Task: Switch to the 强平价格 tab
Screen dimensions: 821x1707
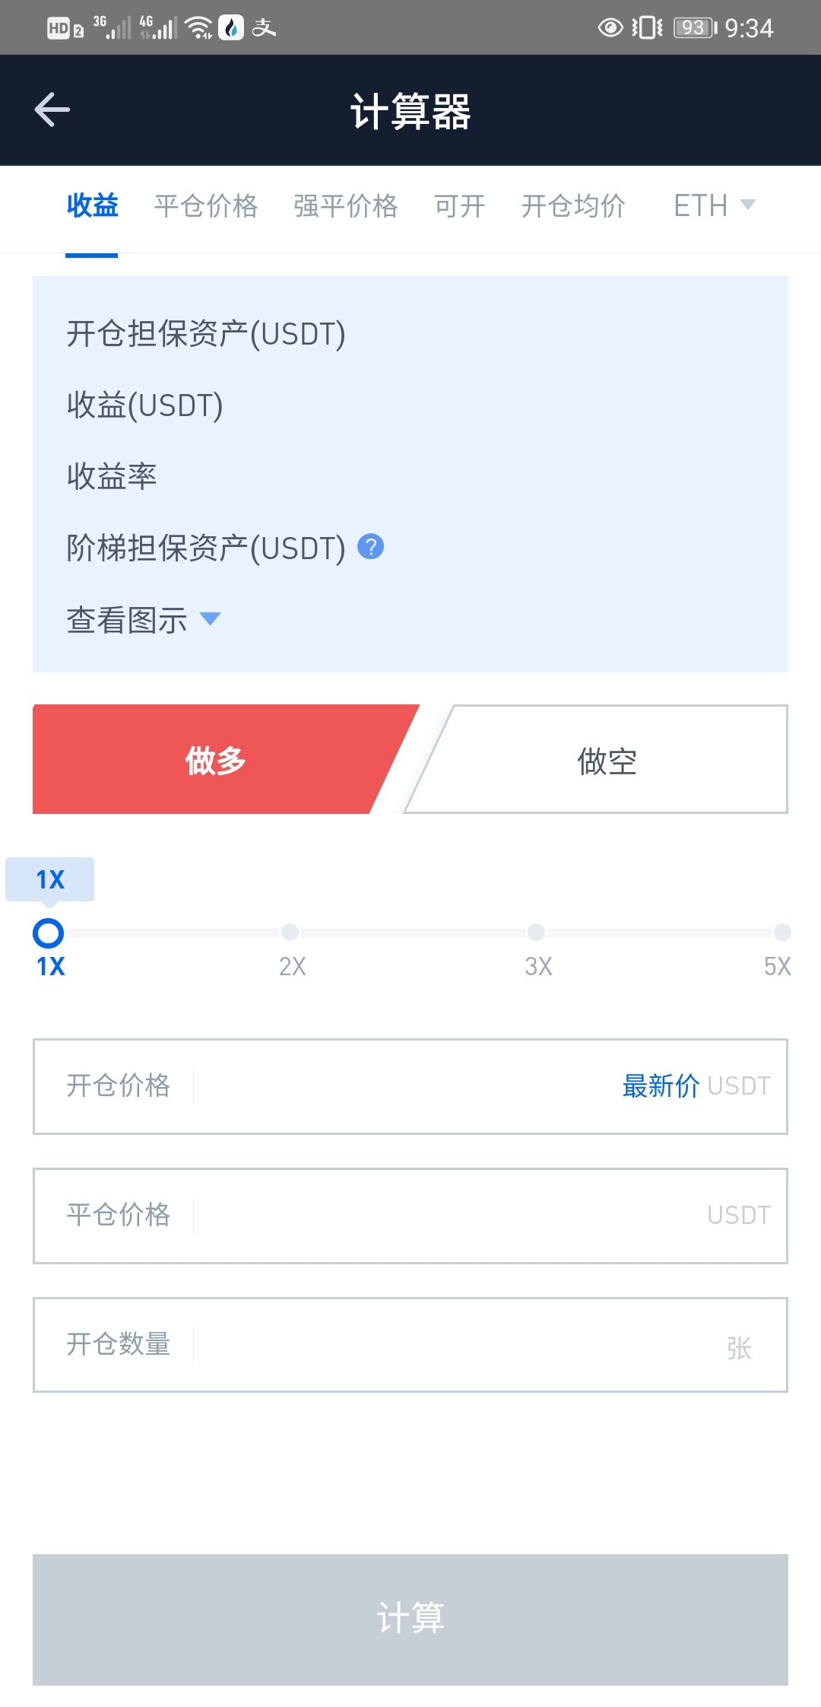Action: 346,205
